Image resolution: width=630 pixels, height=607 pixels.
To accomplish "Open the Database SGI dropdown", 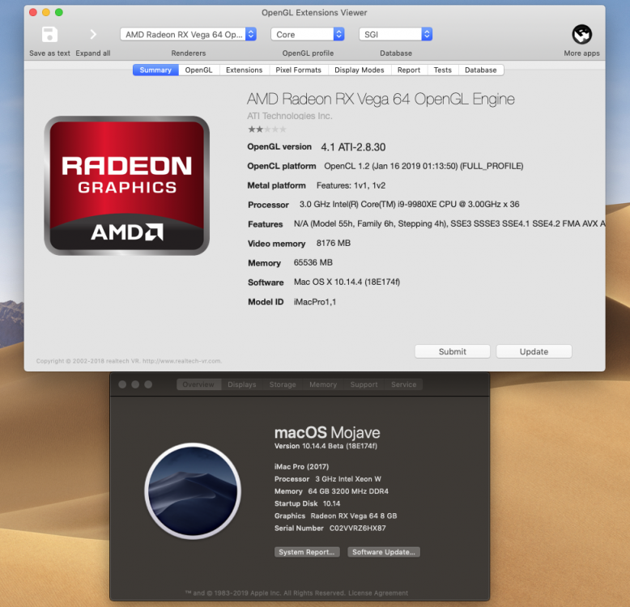I will pos(395,35).
